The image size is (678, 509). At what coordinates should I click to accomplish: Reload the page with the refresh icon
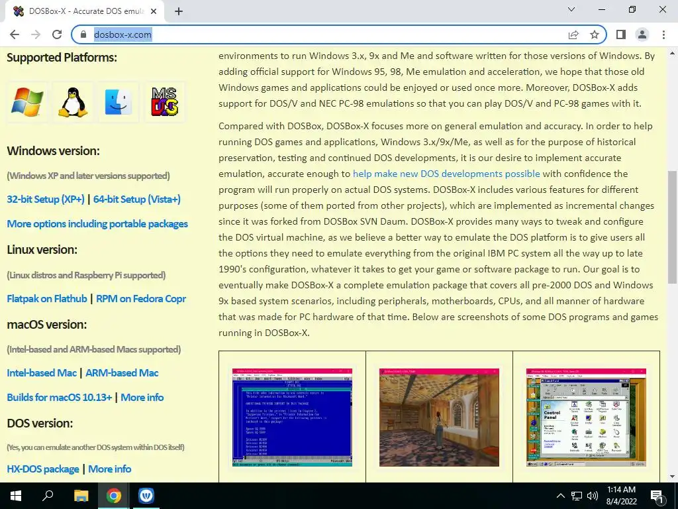point(57,34)
